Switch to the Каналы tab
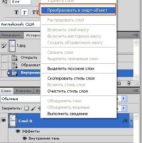This screenshot has width=142, height=143. [x=24, y=91]
